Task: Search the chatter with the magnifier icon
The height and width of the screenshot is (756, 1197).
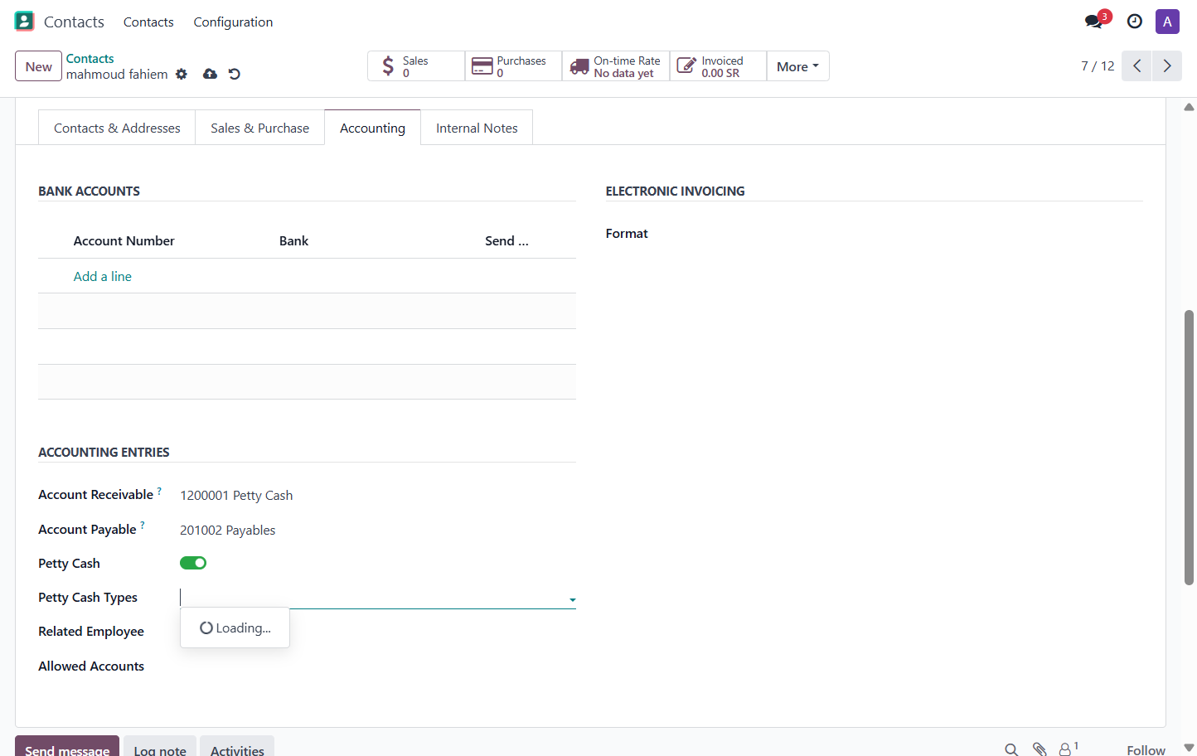Action: [1011, 749]
